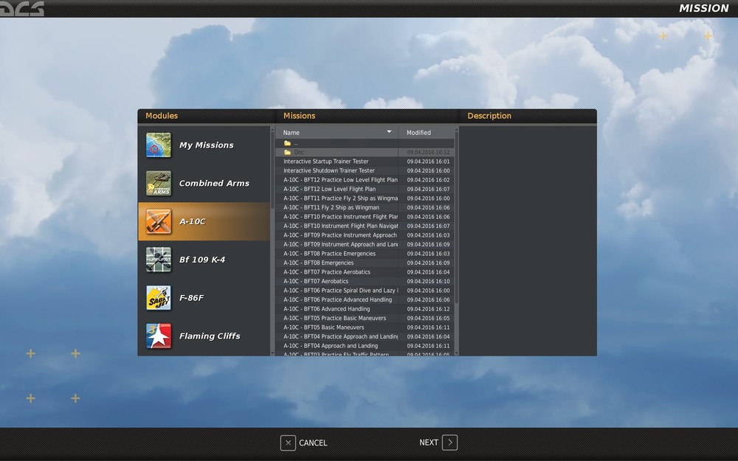The width and height of the screenshot is (738, 461).
Task: Select the Flaming Cliffs module
Action: [x=204, y=336]
